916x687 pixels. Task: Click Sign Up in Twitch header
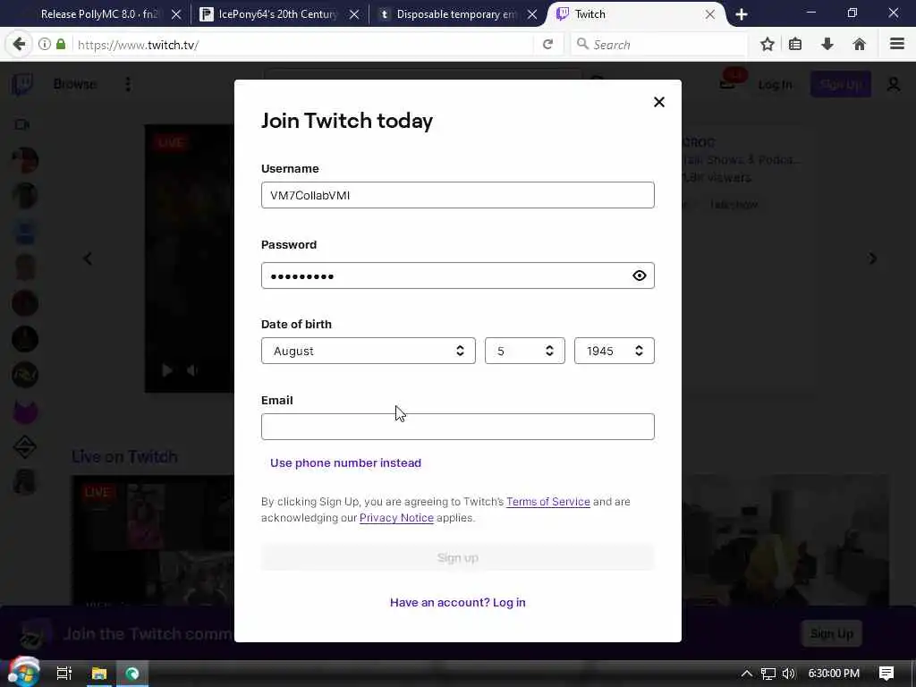click(x=841, y=85)
